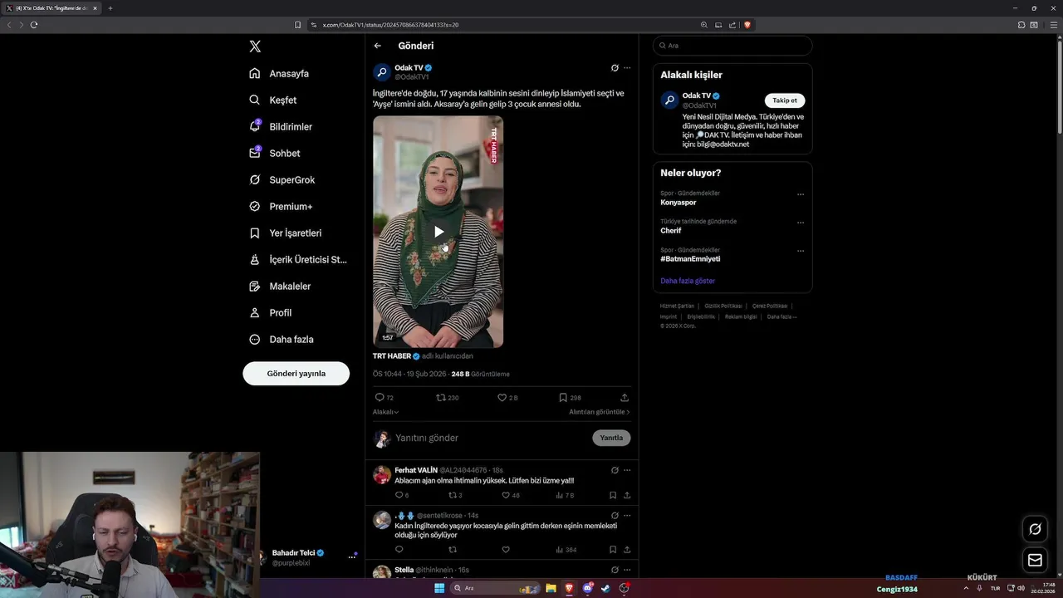Open floating messages envelope button
Viewport: 1063px width, 598px height.
tap(1035, 561)
